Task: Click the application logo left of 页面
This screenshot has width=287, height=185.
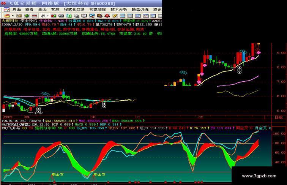Action: coord(6,9)
